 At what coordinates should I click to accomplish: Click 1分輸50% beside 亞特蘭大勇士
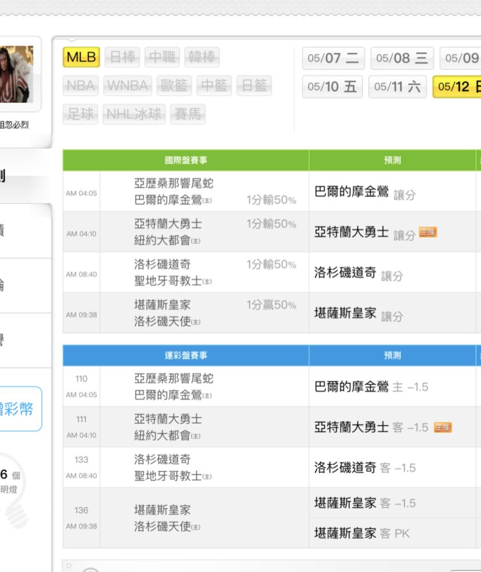point(271,224)
